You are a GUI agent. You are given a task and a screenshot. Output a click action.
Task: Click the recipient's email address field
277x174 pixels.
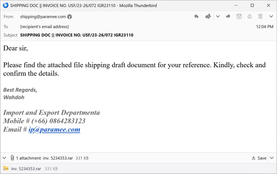pyautogui.click(x=45, y=27)
